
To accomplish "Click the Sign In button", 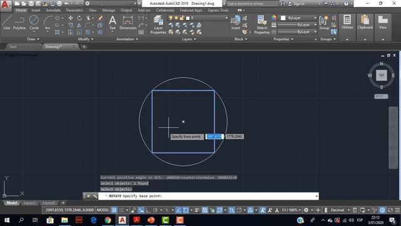I will [296, 4].
